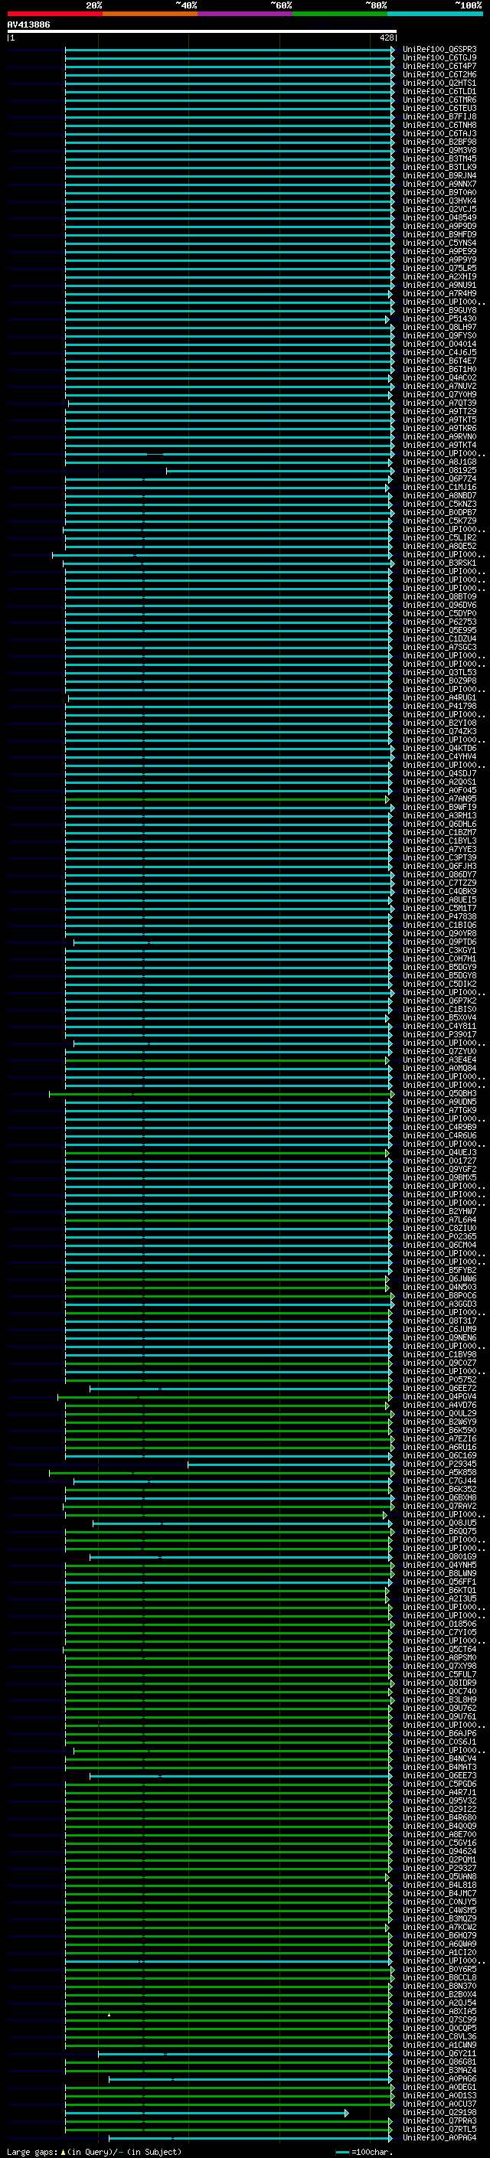This screenshot has width=490, height=2158.
Task: Select hit label UniRef100_P05752
Action: (x=439, y=1380)
